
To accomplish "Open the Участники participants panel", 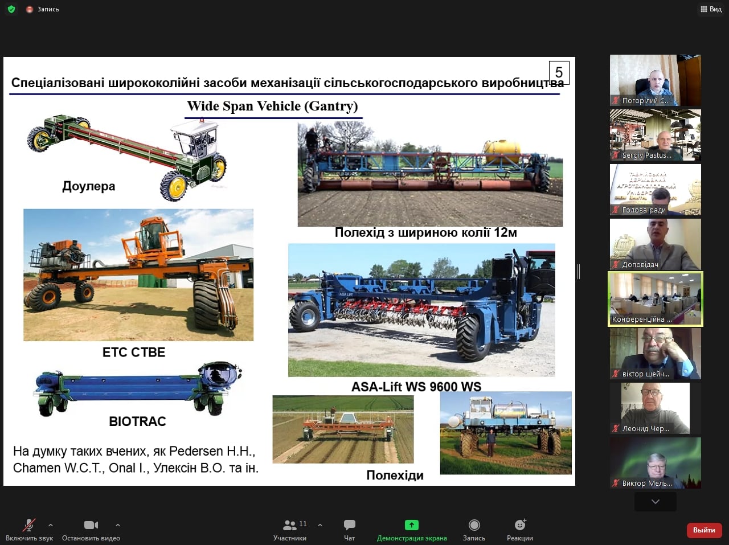I will click(290, 530).
